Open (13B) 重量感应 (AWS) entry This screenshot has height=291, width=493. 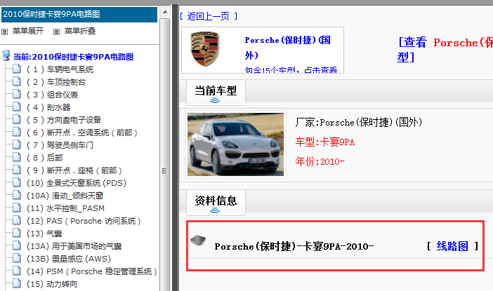click(x=69, y=259)
